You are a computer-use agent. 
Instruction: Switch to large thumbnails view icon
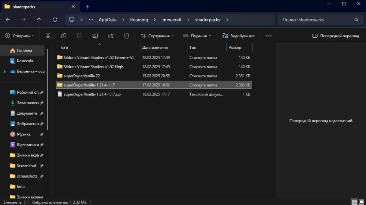361,202
